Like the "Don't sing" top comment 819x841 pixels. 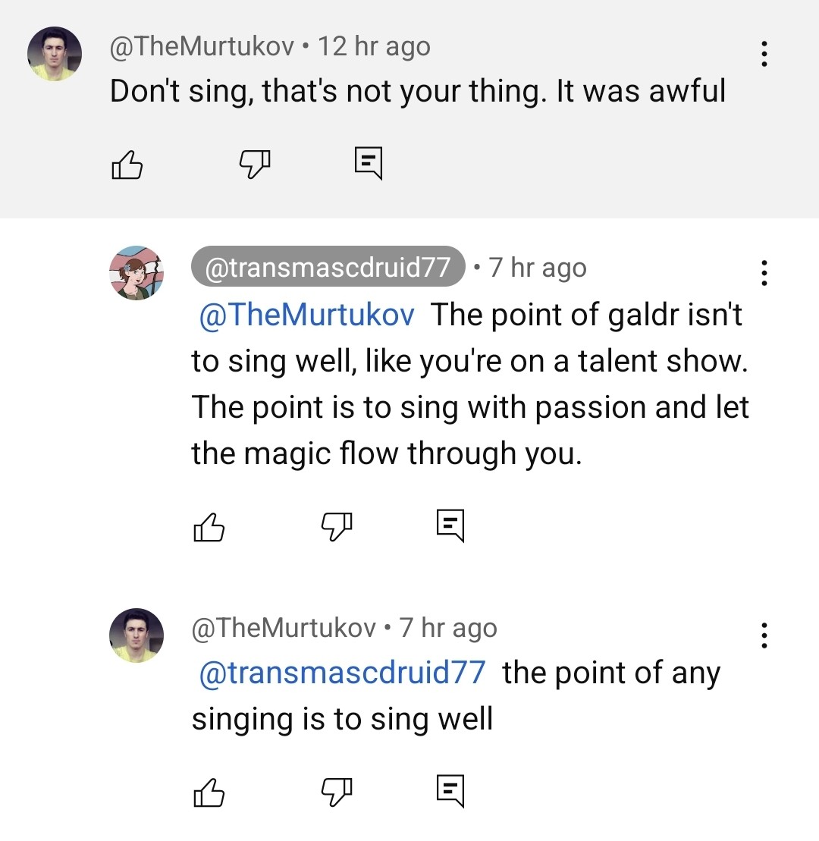click(x=127, y=164)
